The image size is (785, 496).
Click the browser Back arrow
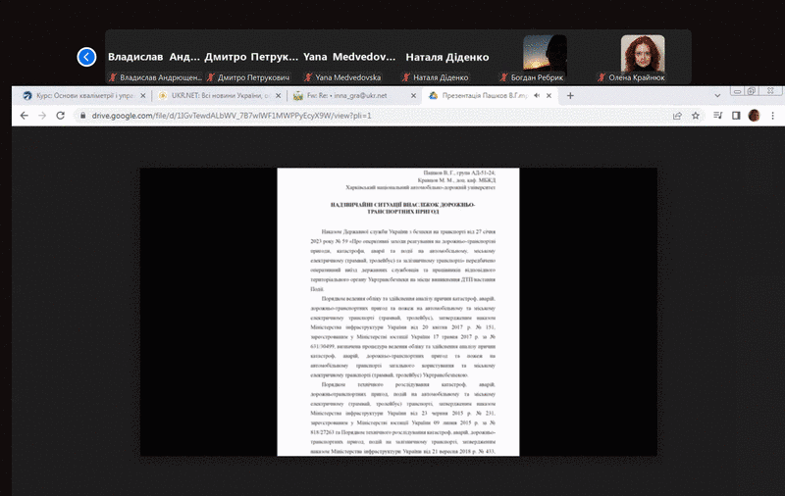(x=22, y=115)
